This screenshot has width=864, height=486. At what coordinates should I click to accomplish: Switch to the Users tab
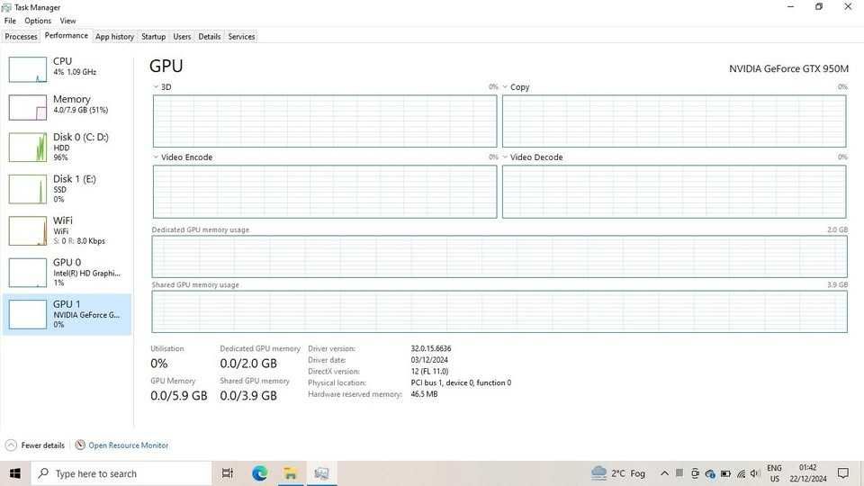182,36
